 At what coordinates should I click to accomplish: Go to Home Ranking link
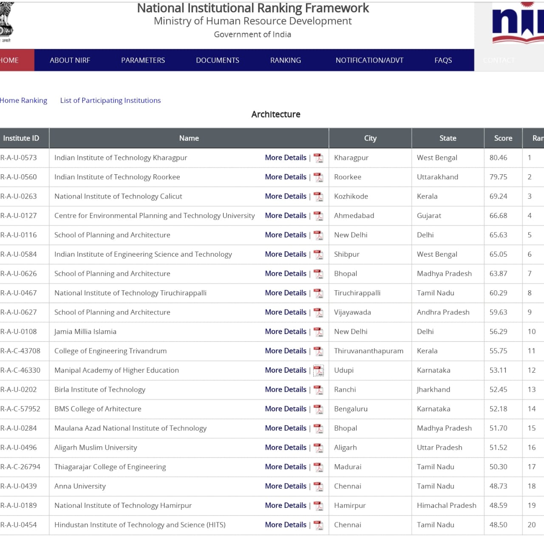tap(23, 100)
